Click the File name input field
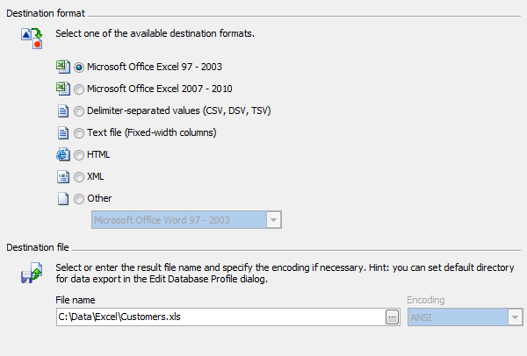 click(x=220, y=317)
